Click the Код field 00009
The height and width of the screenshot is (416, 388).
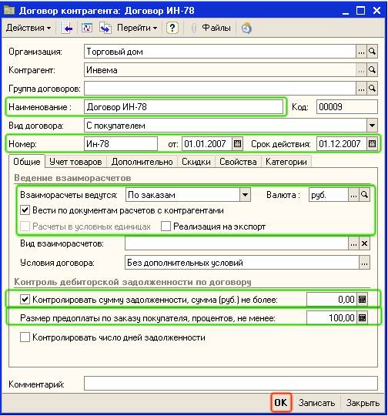click(x=347, y=107)
